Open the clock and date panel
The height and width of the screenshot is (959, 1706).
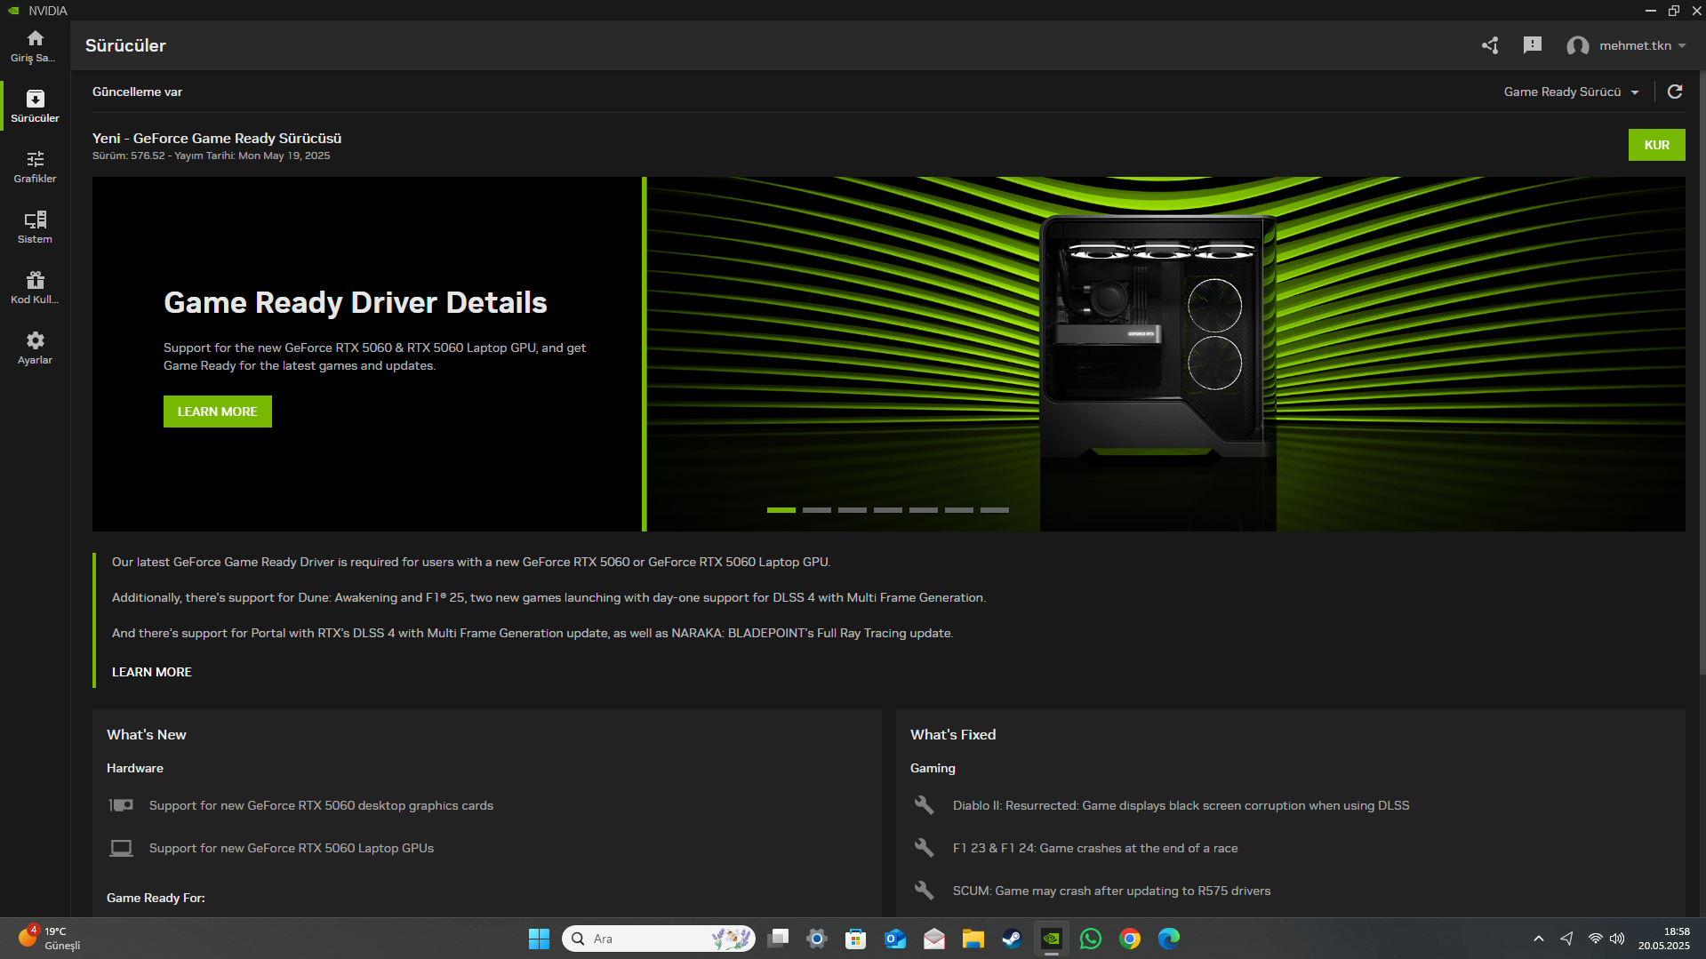[x=1664, y=939]
